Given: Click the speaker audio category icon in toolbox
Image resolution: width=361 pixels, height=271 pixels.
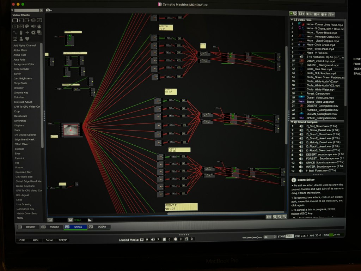Looking at the screenshot, I should click(x=33, y=26).
